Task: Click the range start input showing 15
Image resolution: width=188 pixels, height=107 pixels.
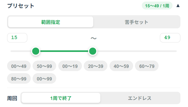Action: [17, 38]
